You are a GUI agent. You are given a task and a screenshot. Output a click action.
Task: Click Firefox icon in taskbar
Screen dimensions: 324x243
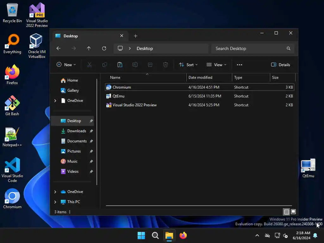coord(183,235)
